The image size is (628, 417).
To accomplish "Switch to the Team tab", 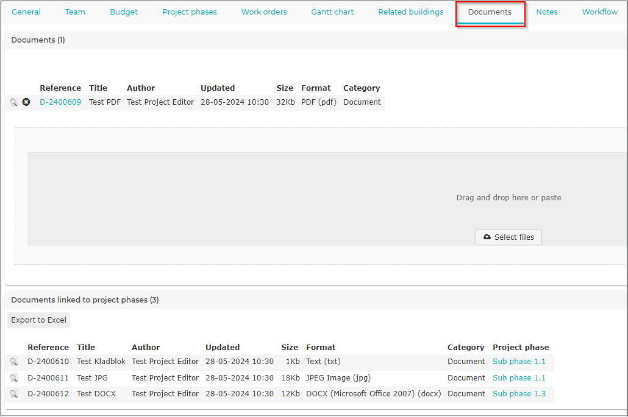I will [75, 12].
